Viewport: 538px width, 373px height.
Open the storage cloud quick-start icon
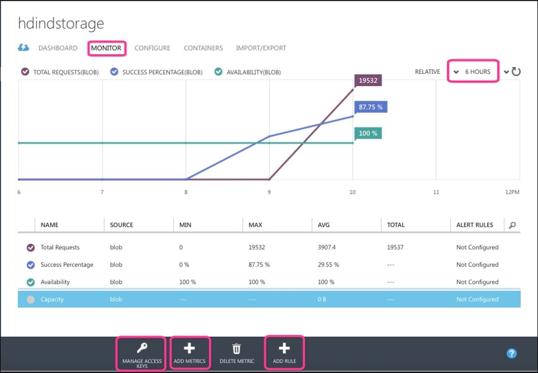point(23,47)
